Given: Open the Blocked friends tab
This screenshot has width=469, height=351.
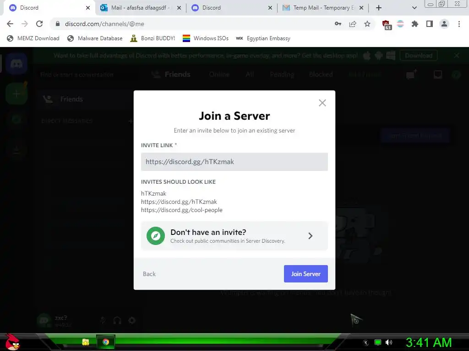Looking at the screenshot, I should [321, 74].
